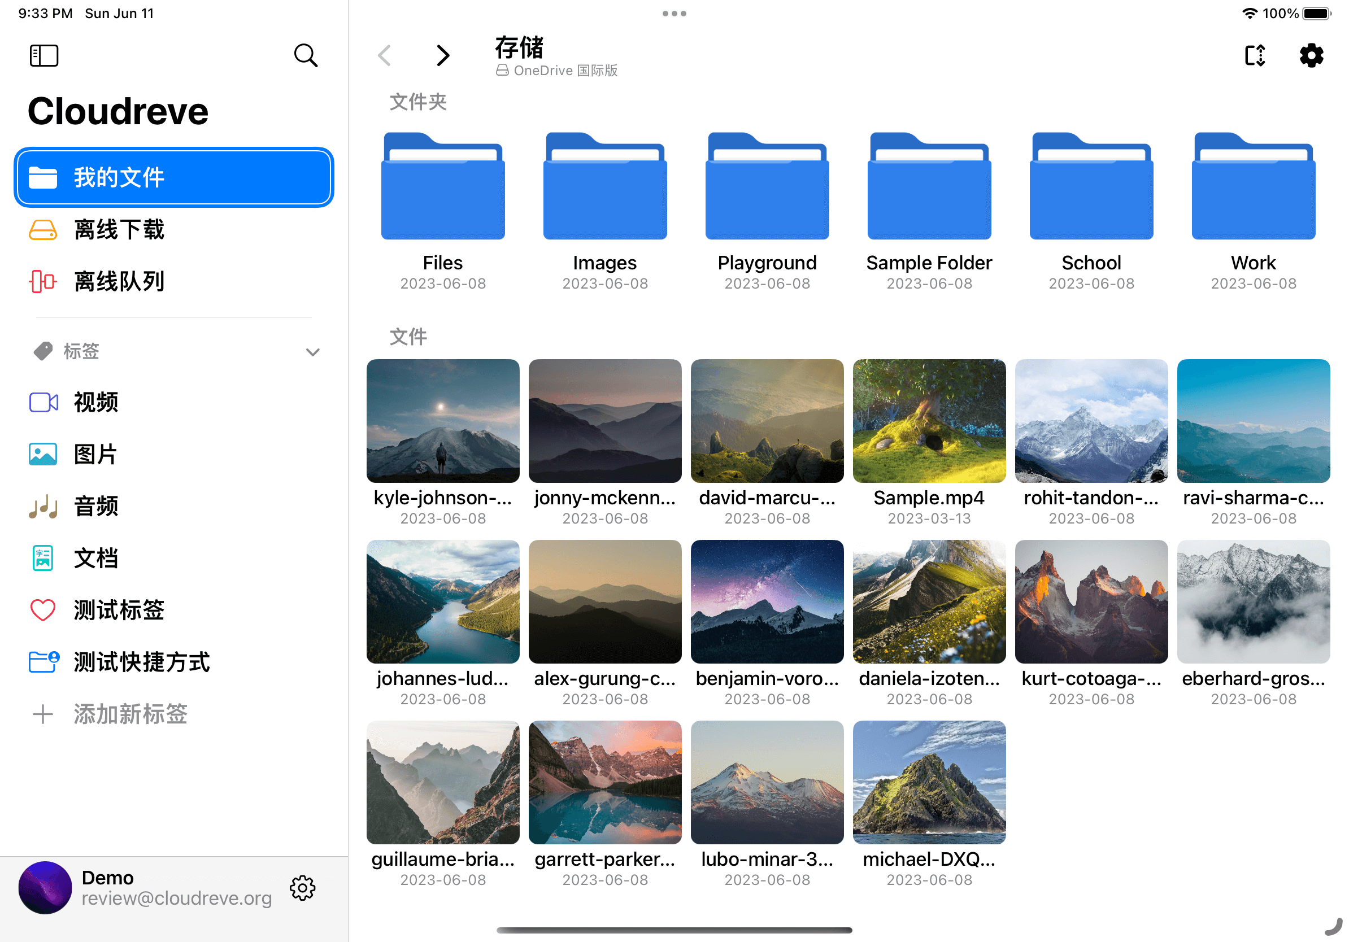
Task: Open jonny-mckenn image thumbnail
Action: pyautogui.click(x=605, y=421)
